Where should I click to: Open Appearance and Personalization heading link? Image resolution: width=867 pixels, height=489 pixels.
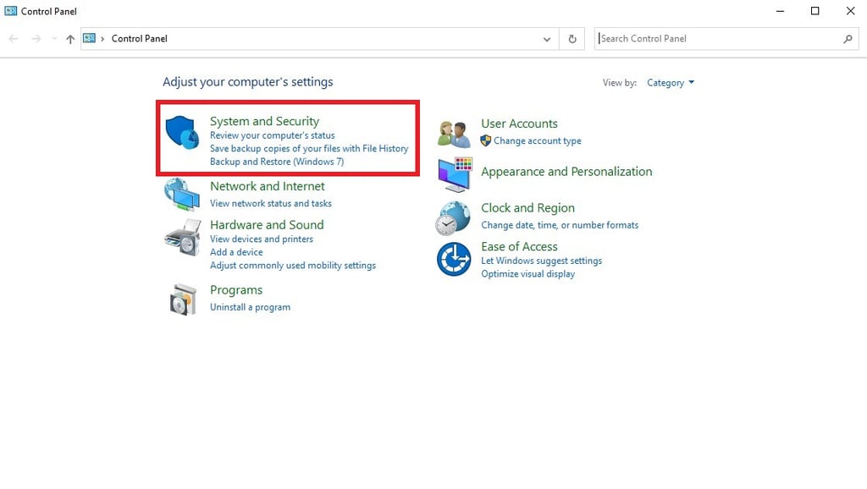[566, 172]
